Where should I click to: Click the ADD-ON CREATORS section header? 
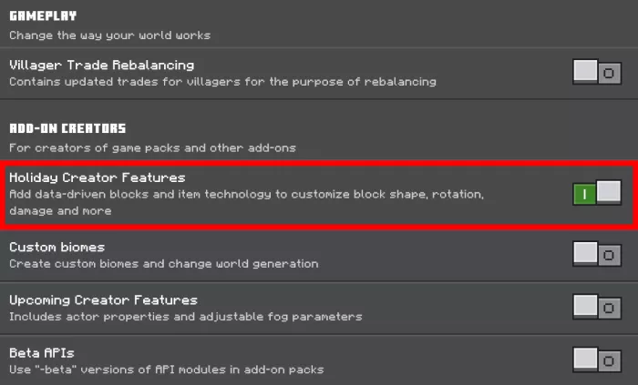coord(67,128)
